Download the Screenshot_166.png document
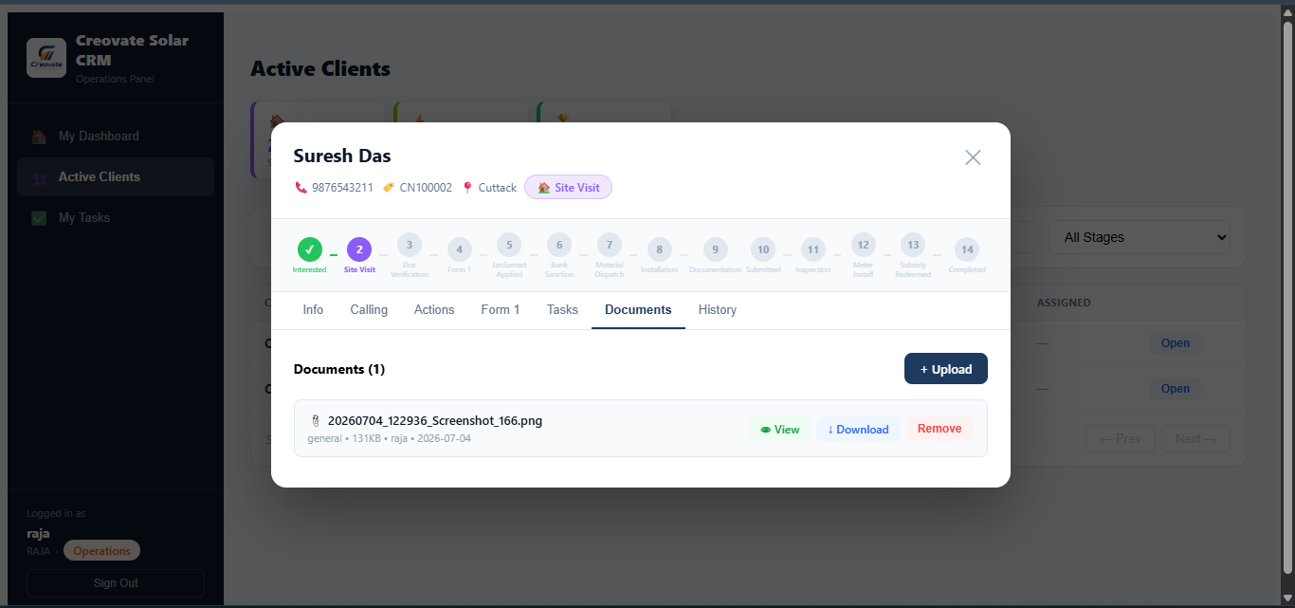The height and width of the screenshot is (608, 1295). point(858,430)
